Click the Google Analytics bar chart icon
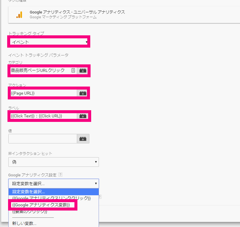The height and width of the screenshot is (227, 240). (x=19, y=15)
